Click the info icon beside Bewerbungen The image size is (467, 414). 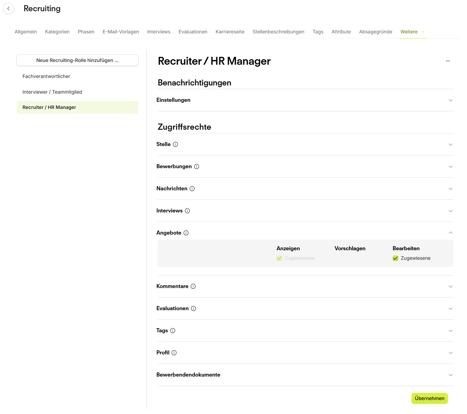click(x=197, y=166)
